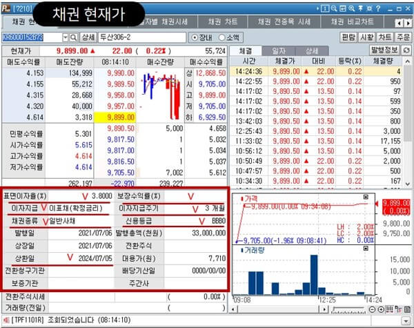Image resolution: width=414 pixels, height=328 pixels.
Task: Select the 체결 tab in trade panel
Action: [x=246, y=50]
